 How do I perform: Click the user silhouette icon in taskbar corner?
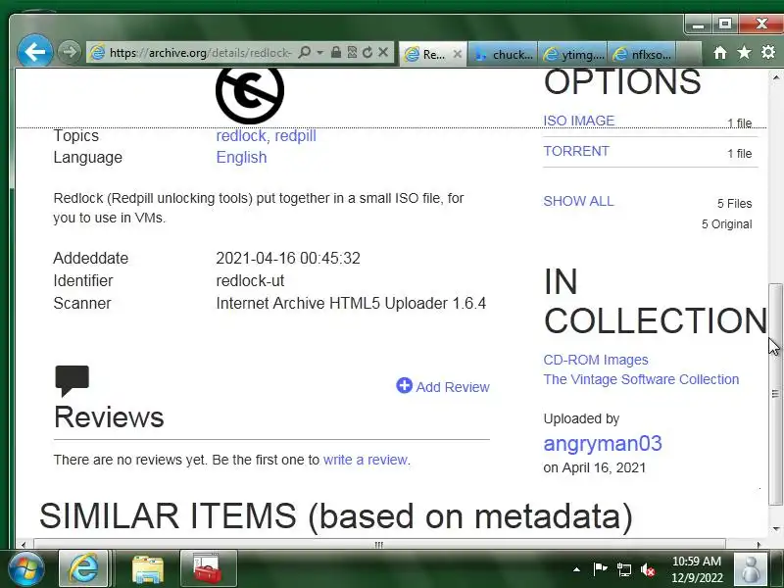[x=751, y=568]
